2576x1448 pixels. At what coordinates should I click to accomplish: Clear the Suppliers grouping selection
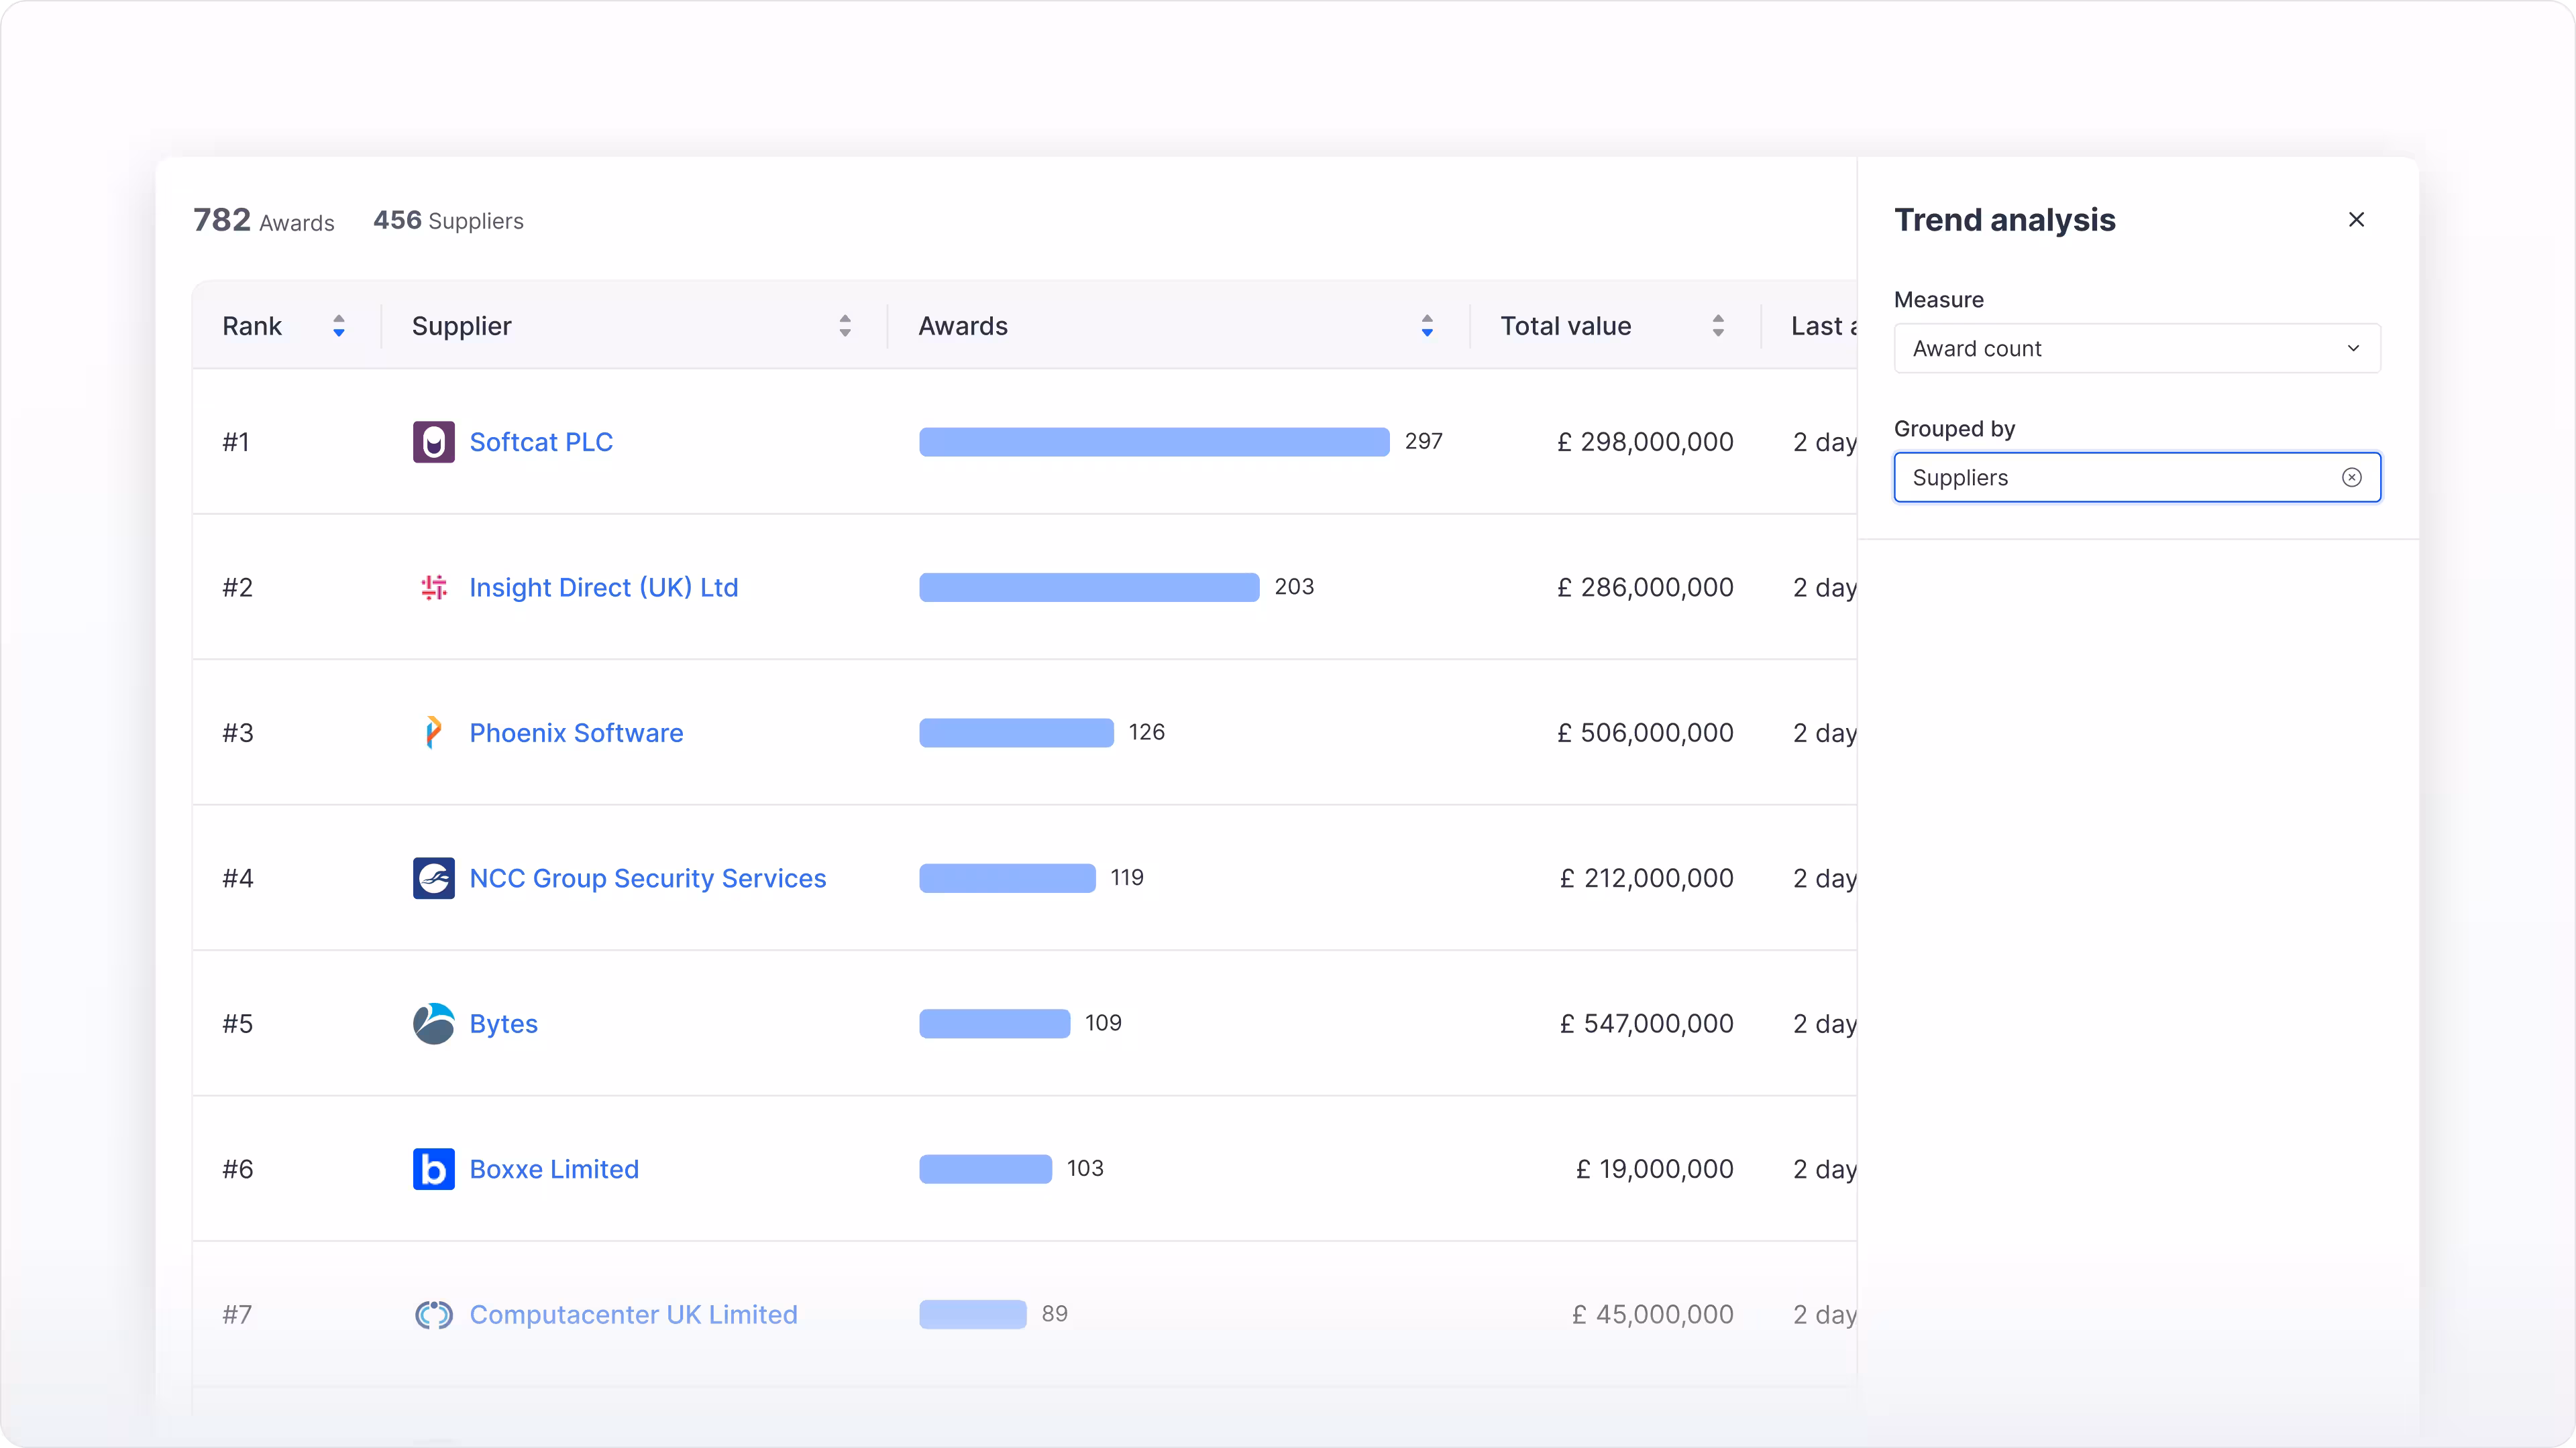(2351, 478)
